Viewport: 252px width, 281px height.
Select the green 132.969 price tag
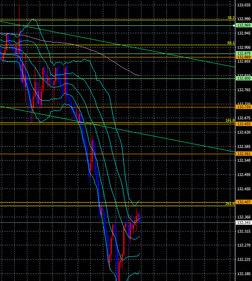point(244,25)
